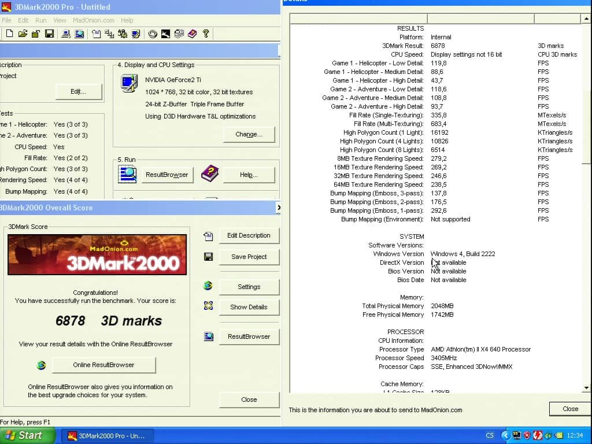Image resolution: width=592 pixels, height=444 pixels.
Task: Expand hidden tray icons with the chevron
Action: coord(505,435)
